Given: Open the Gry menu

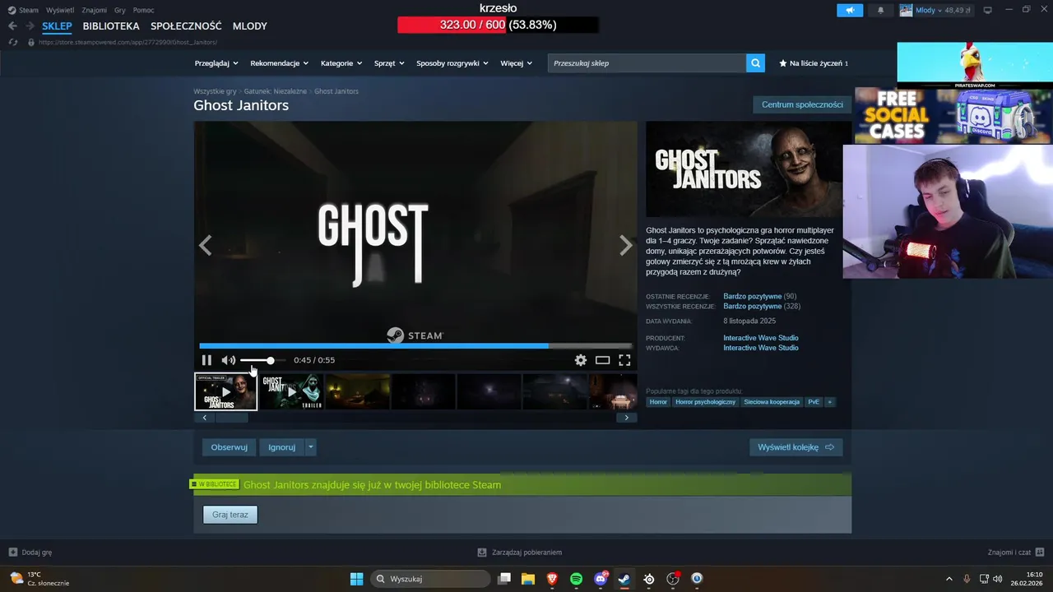Looking at the screenshot, I should (x=120, y=10).
